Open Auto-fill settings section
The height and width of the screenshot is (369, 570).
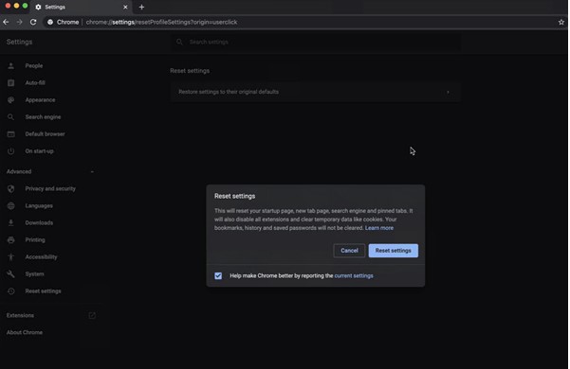point(35,82)
